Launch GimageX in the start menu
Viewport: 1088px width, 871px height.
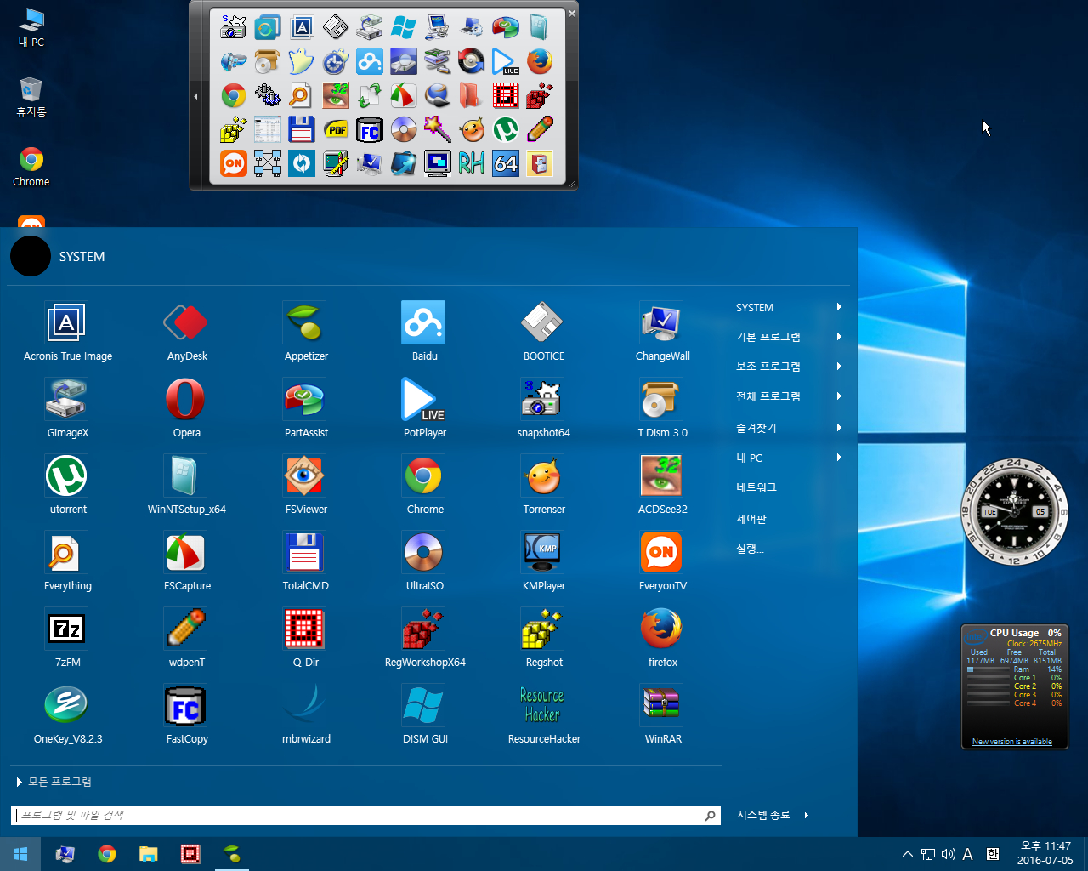pos(68,408)
